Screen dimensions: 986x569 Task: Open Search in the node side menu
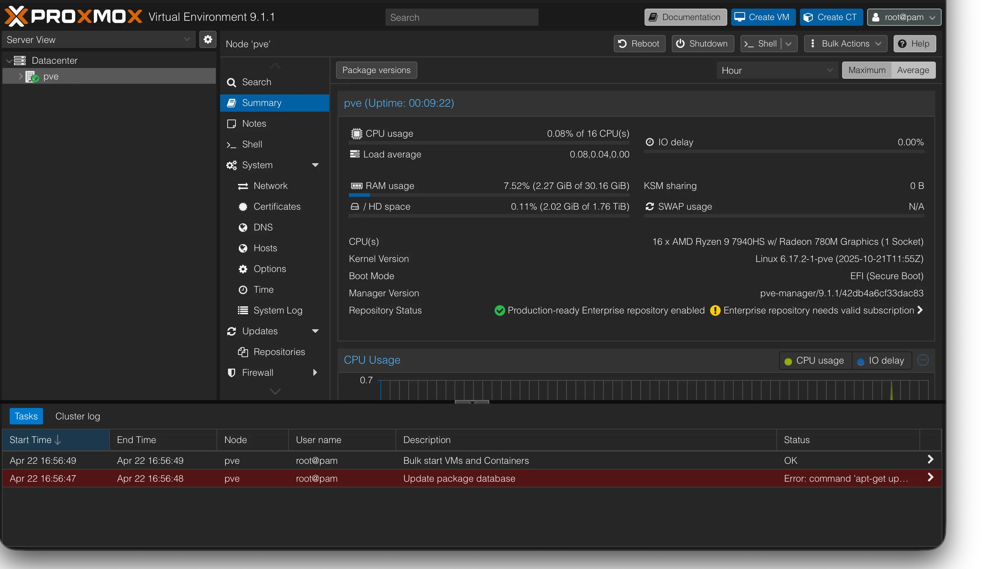275,82
